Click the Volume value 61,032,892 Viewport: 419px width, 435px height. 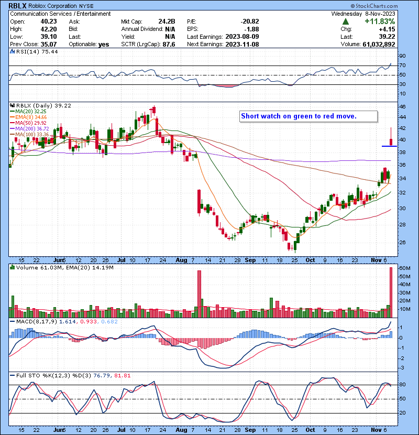tap(379, 45)
